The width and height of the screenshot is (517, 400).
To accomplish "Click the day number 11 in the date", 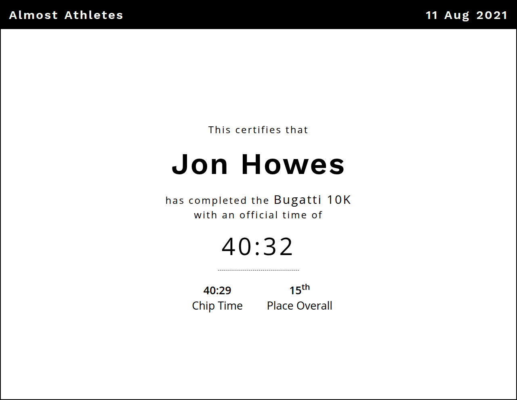I will [432, 15].
